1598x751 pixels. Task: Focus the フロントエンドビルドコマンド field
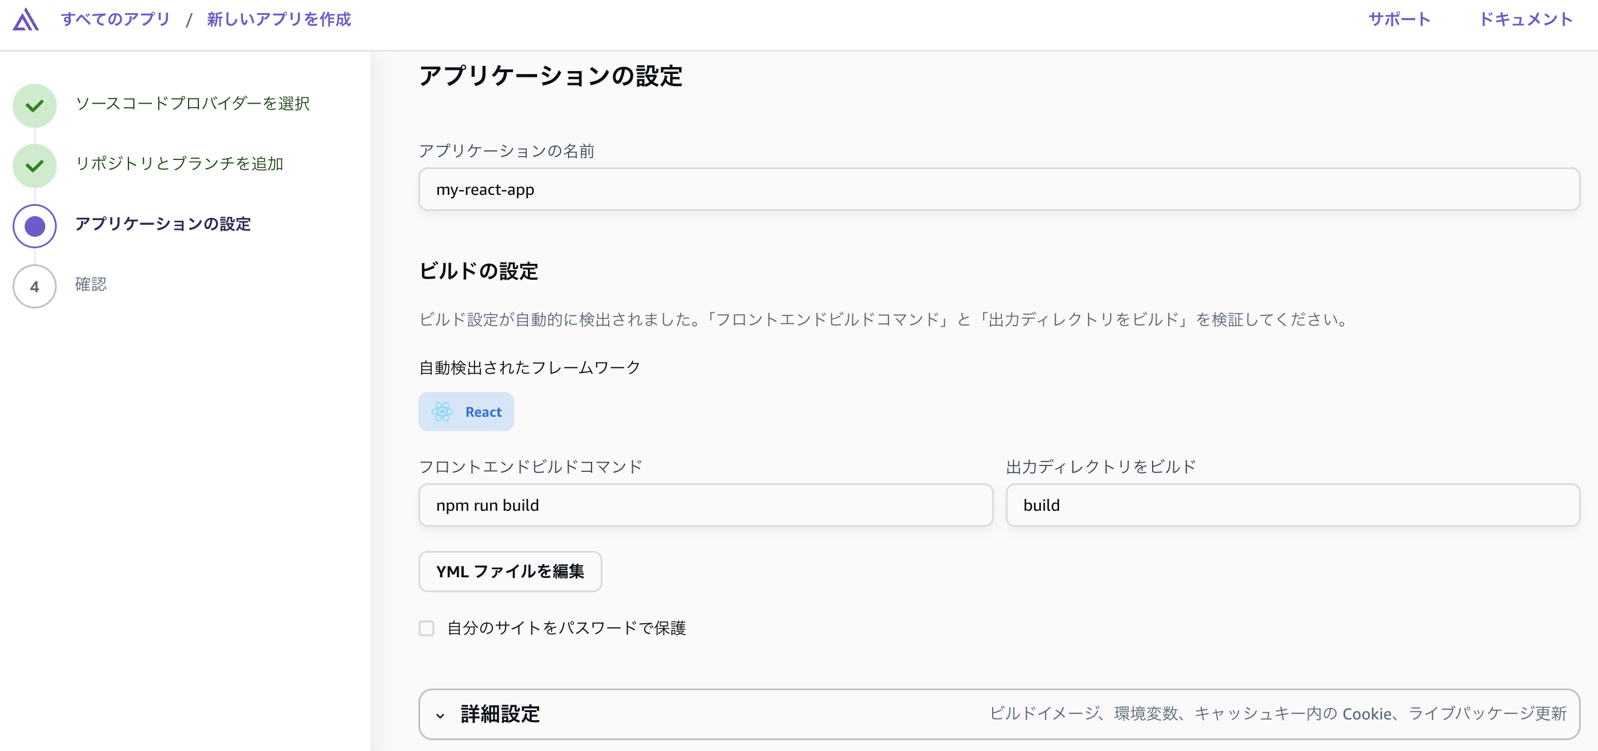click(706, 505)
